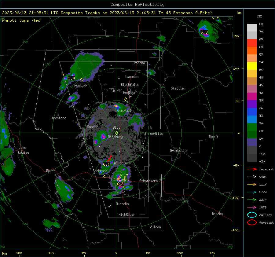
Task: Click the RedDeer city label
Action: (130, 93)
